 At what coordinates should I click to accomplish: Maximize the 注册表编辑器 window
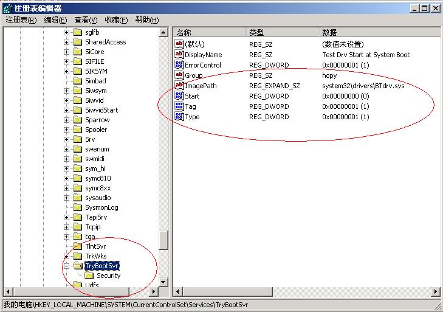pyautogui.click(x=425, y=8)
